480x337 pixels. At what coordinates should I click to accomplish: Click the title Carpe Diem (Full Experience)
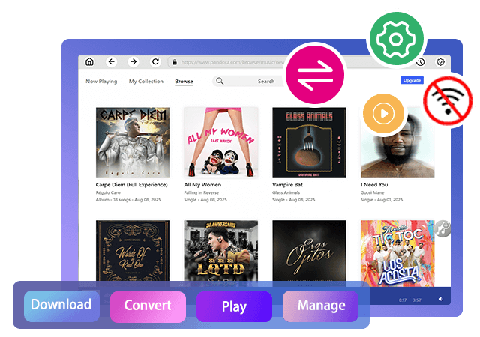132,185
